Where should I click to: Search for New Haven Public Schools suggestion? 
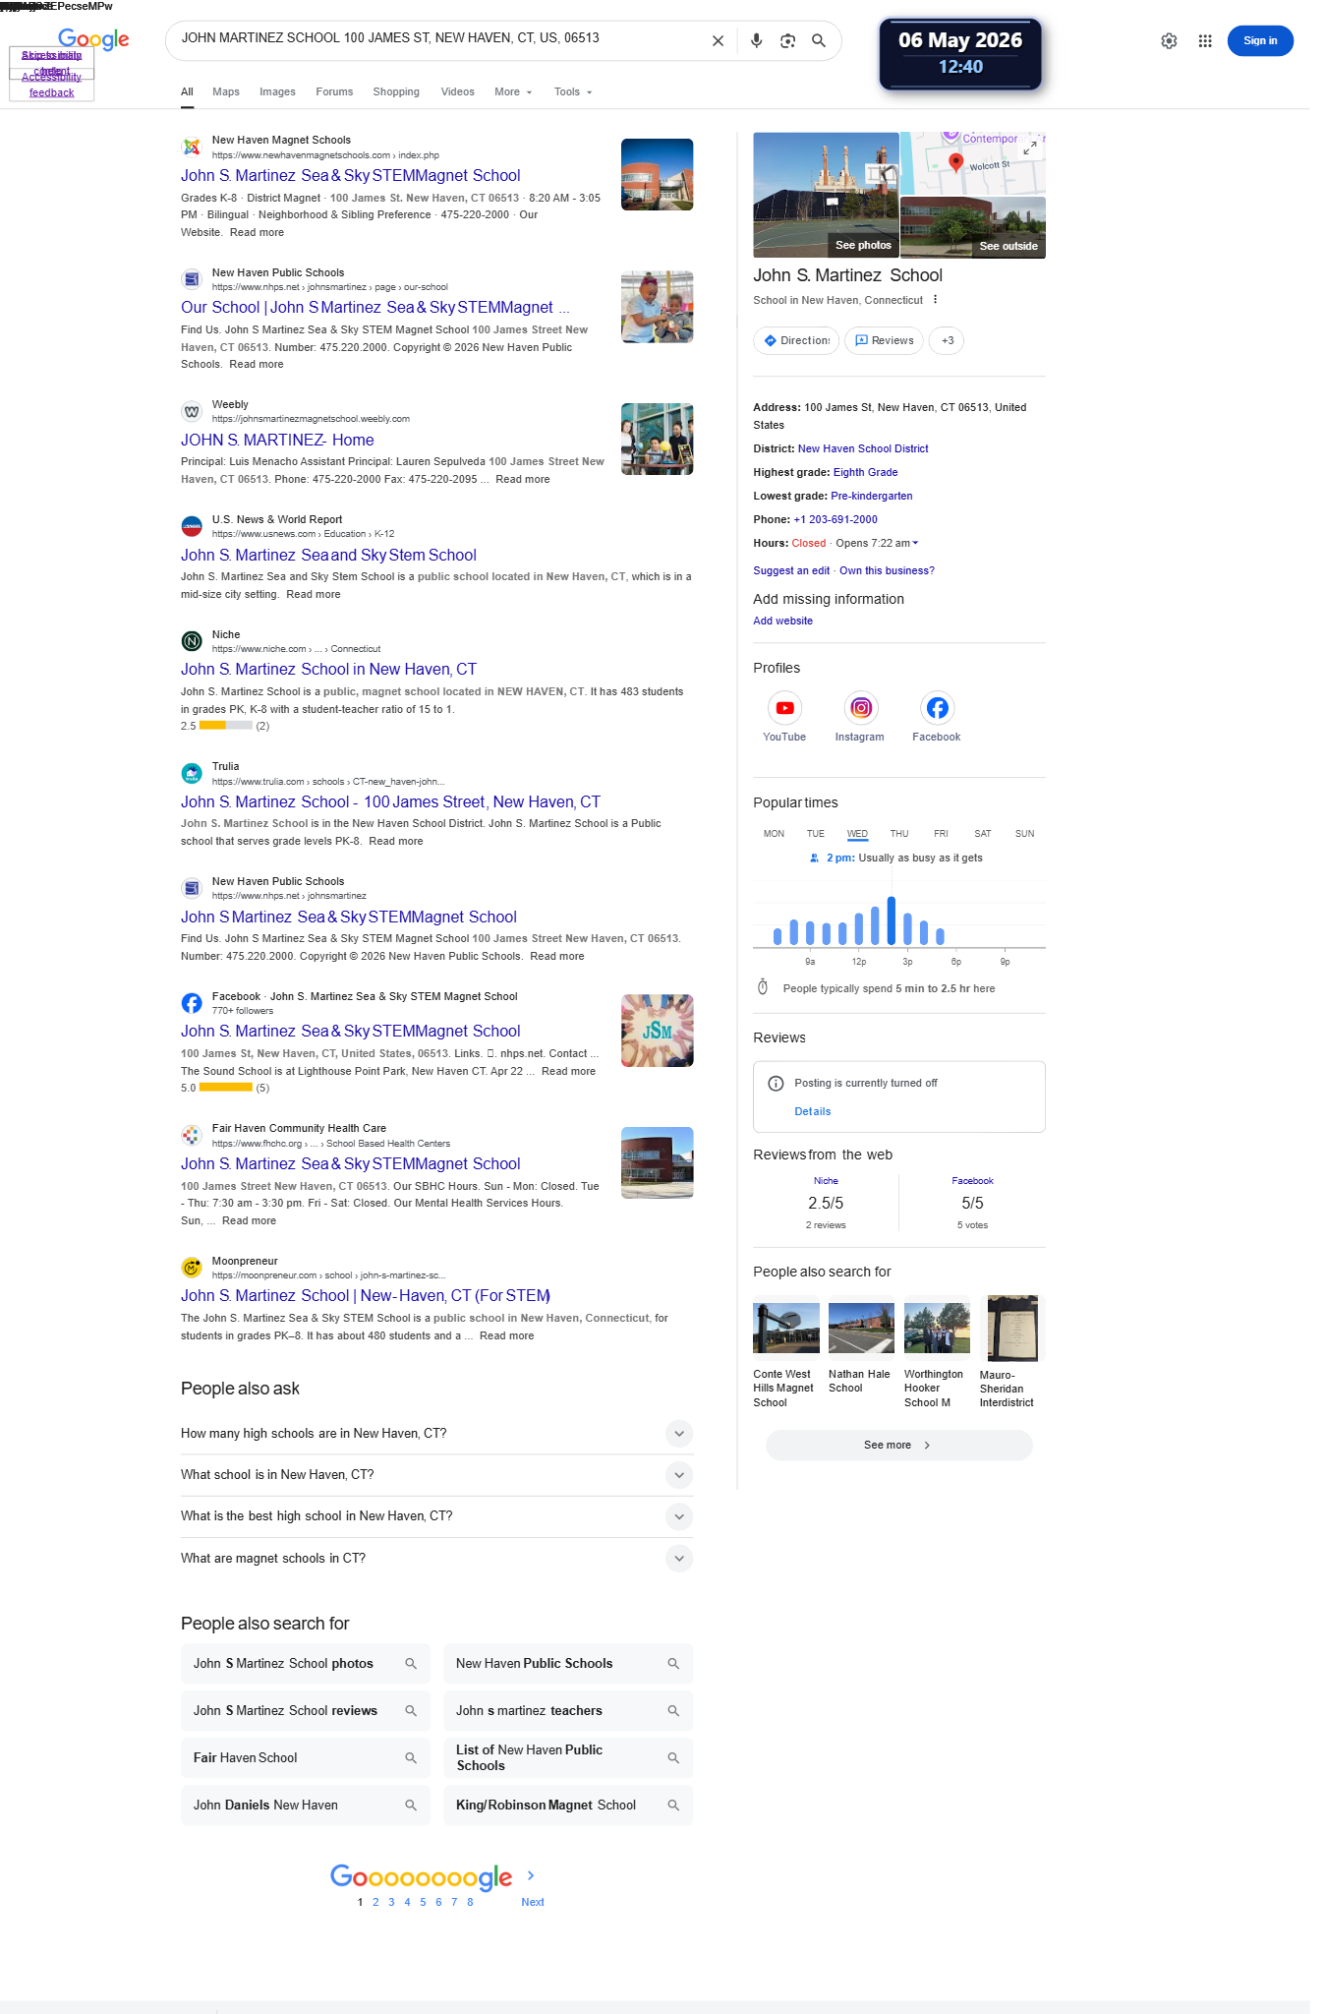[x=568, y=1664]
